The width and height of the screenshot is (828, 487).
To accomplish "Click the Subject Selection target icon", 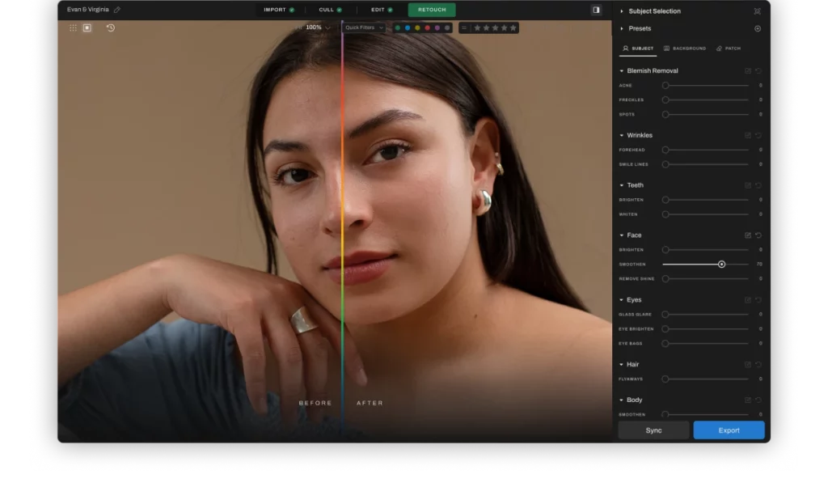I will [758, 11].
